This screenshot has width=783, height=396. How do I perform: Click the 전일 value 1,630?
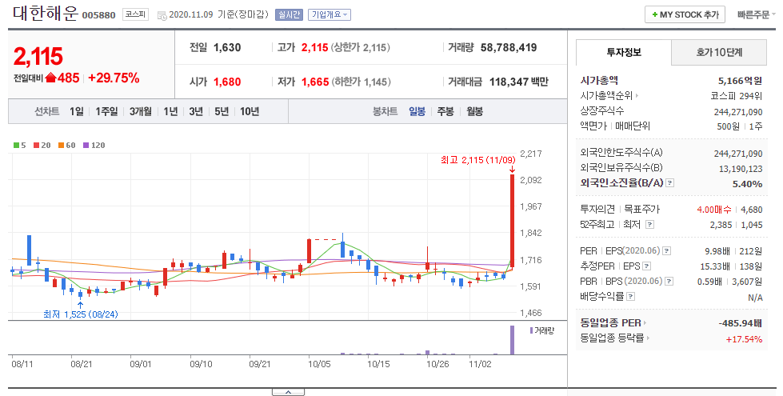coord(227,47)
